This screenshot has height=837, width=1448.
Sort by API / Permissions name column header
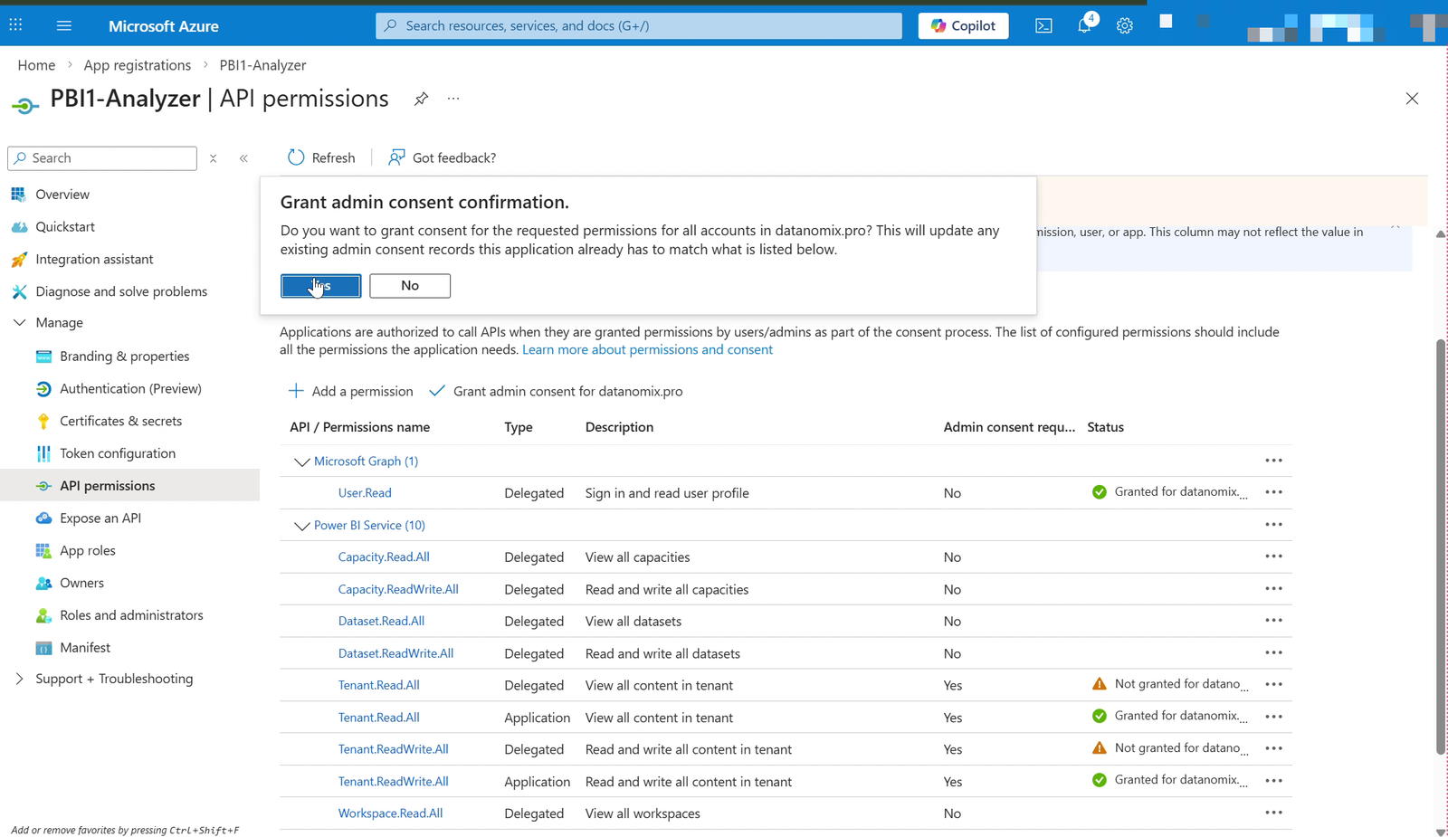[x=359, y=427]
